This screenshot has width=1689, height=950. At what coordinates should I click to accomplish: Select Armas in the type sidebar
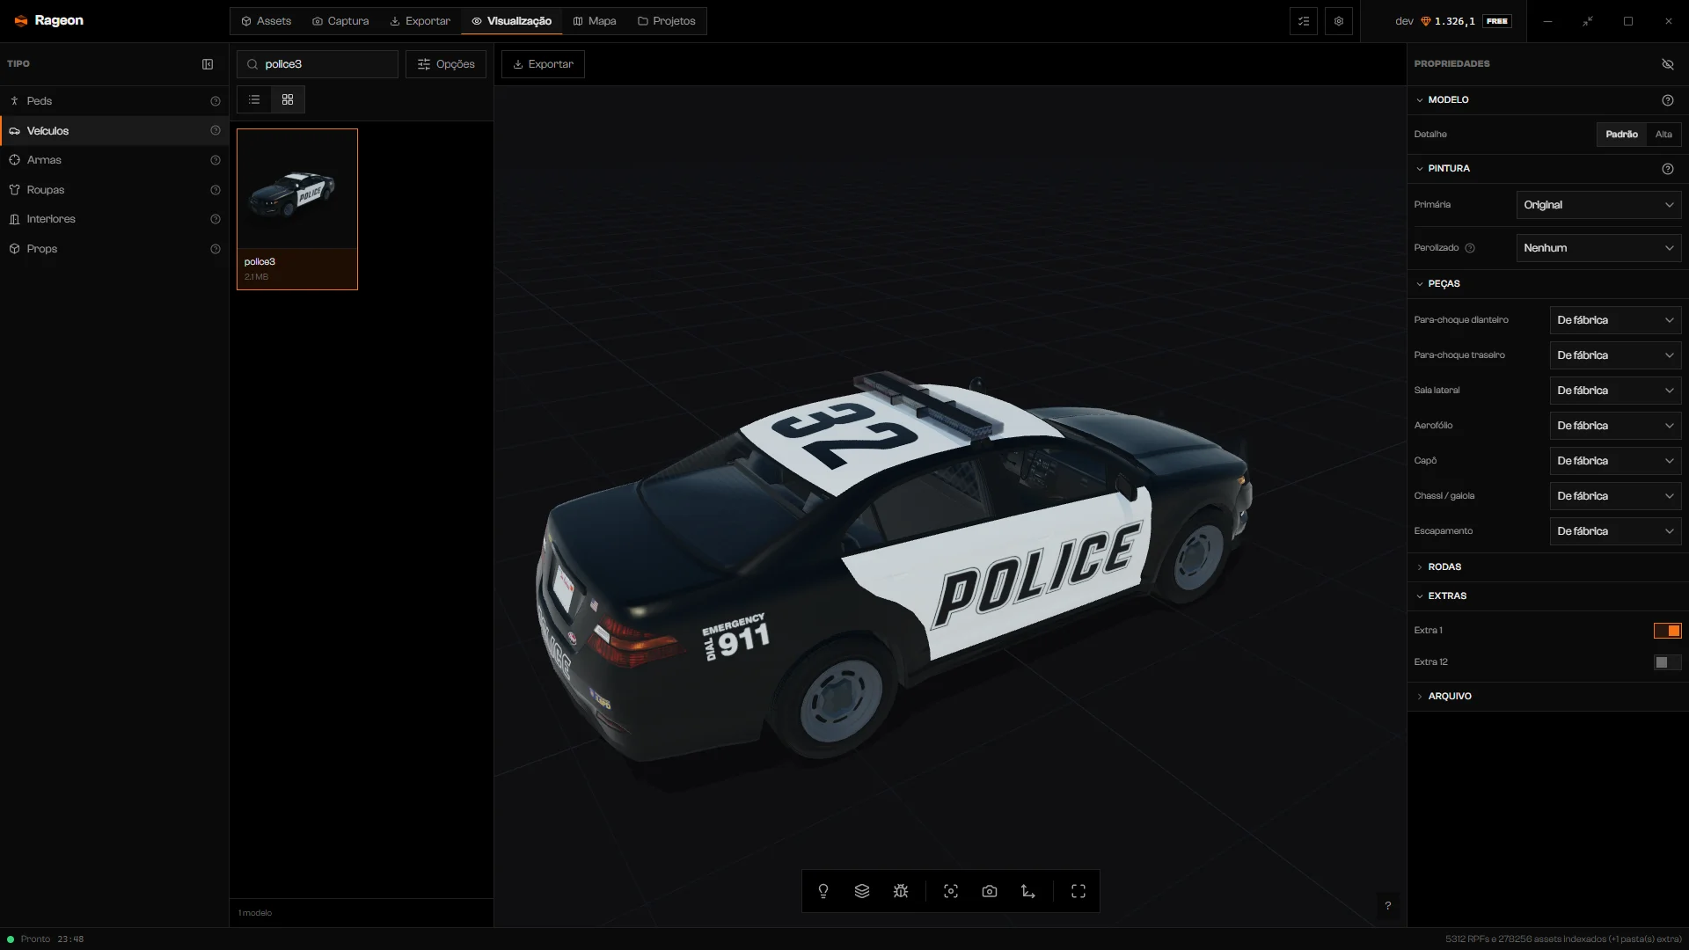point(114,160)
